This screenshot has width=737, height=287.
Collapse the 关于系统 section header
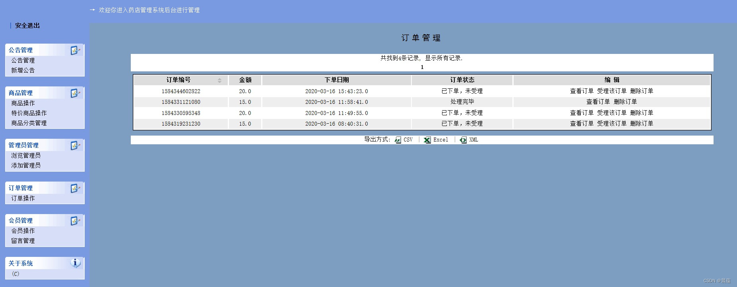click(x=45, y=263)
